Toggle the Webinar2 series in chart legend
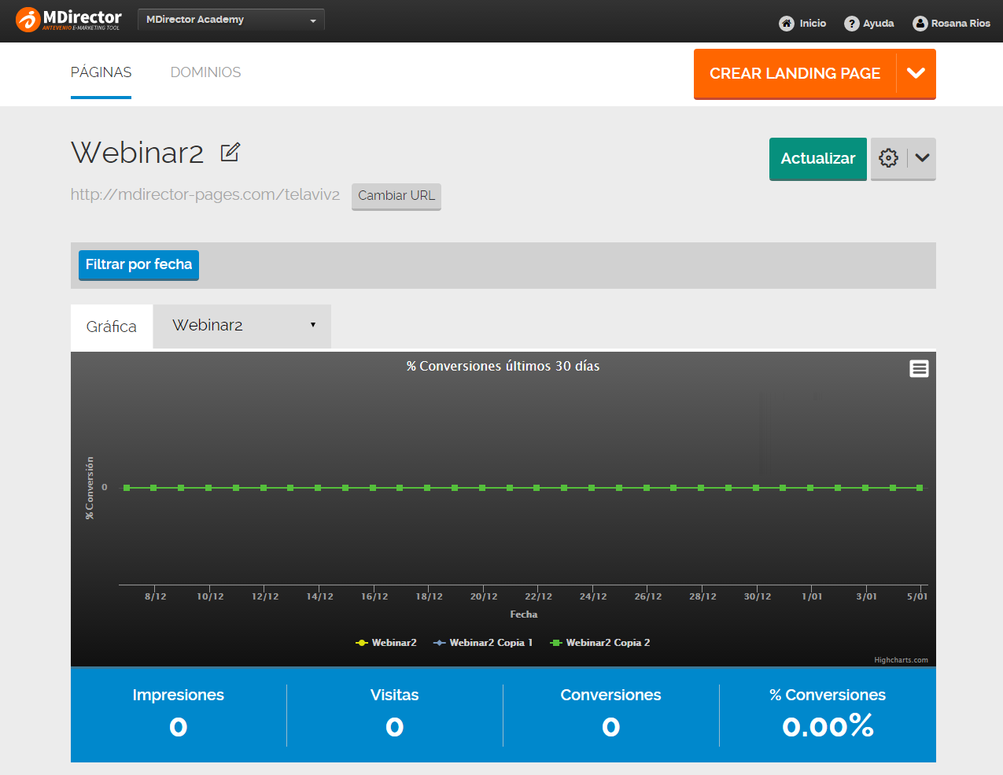1003x775 pixels. pyautogui.click(x=386, y=643)
